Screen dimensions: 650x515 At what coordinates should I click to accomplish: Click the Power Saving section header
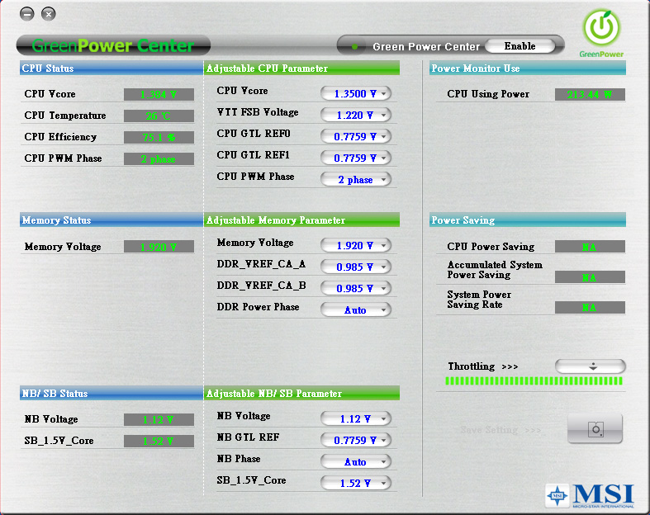click(x=528, y=220)
